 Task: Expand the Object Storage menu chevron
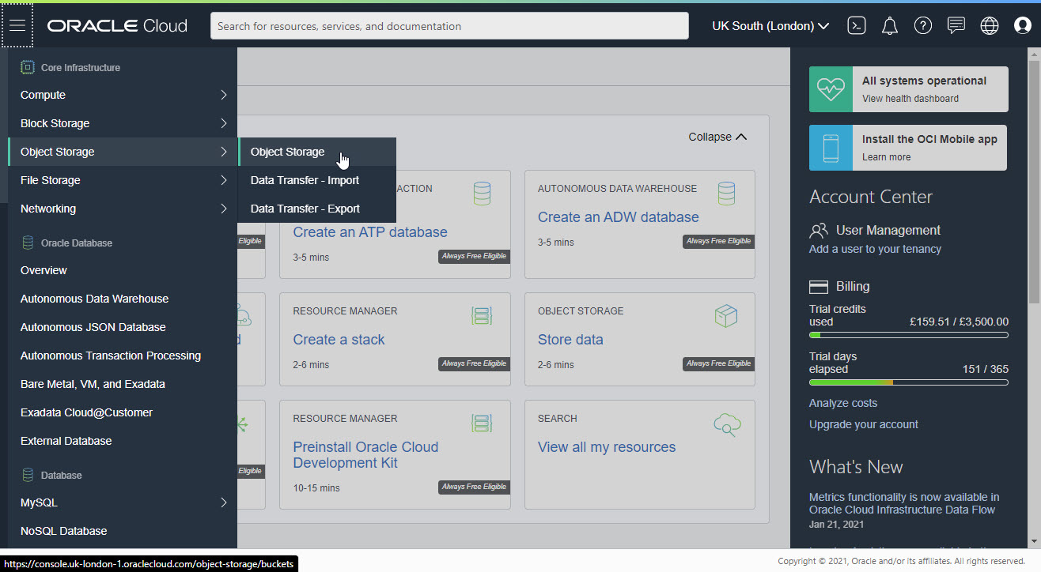[x=224, y=152]
